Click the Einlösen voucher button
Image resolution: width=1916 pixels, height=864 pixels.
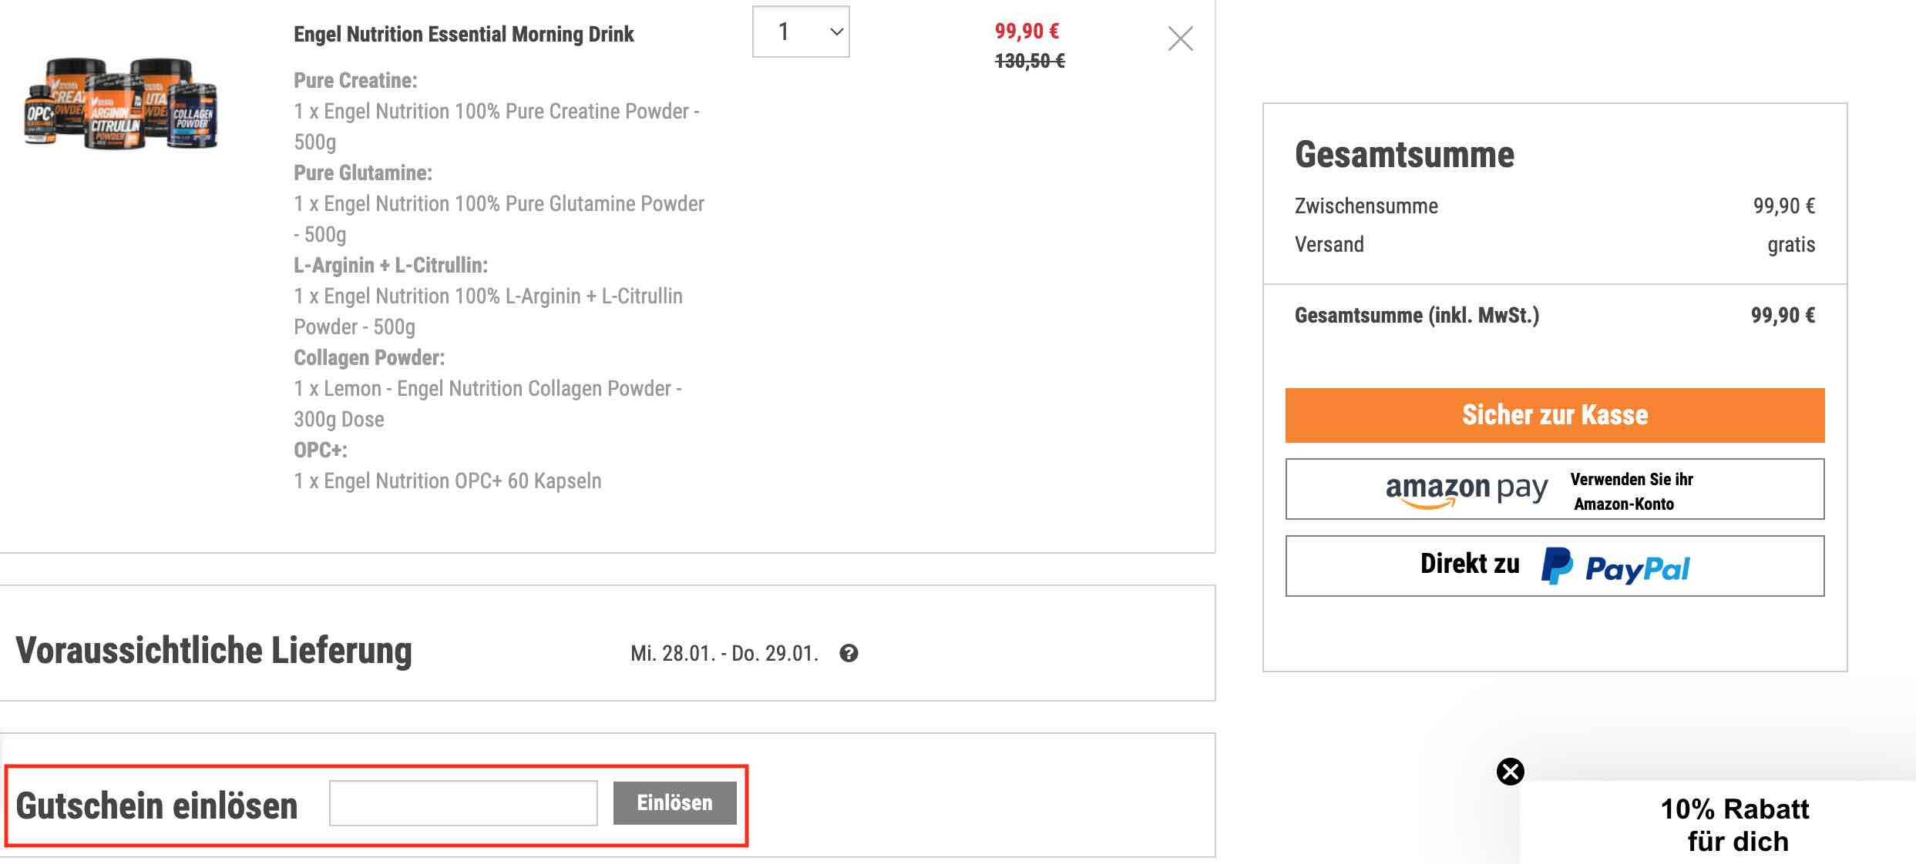coord(674,803)
